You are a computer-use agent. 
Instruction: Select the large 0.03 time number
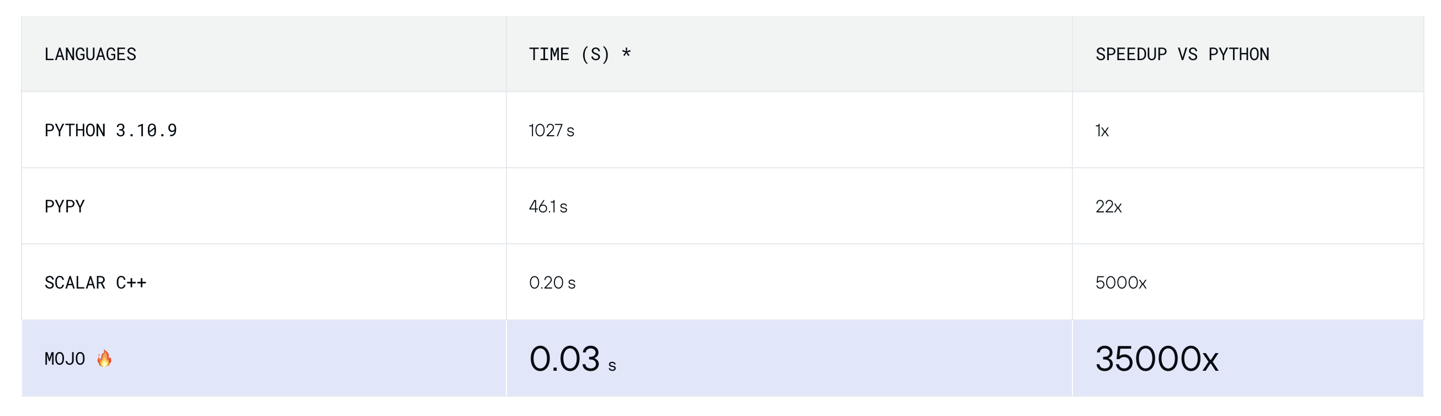(564, 359)
